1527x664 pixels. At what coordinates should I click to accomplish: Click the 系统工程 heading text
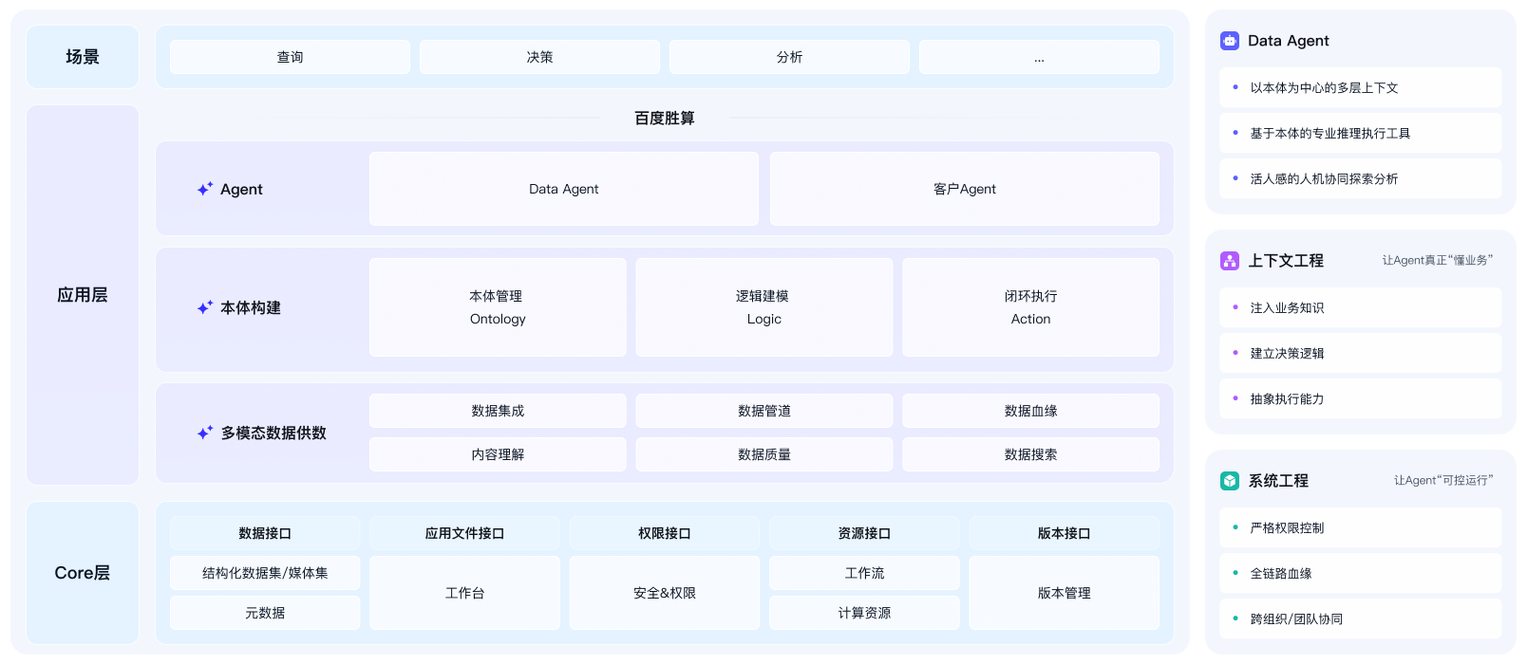click(1278, 481)
